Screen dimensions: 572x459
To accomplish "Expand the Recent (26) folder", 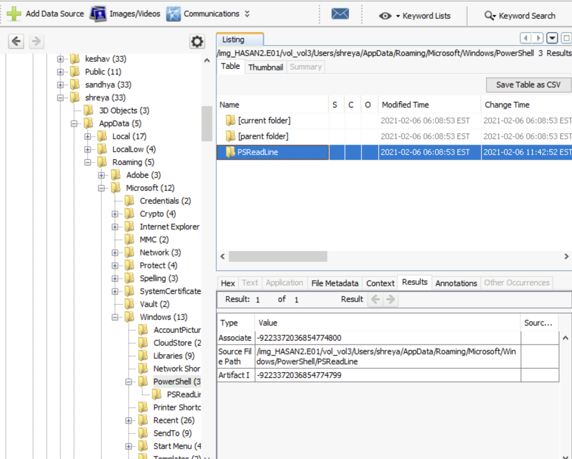I will pos(129,420).
